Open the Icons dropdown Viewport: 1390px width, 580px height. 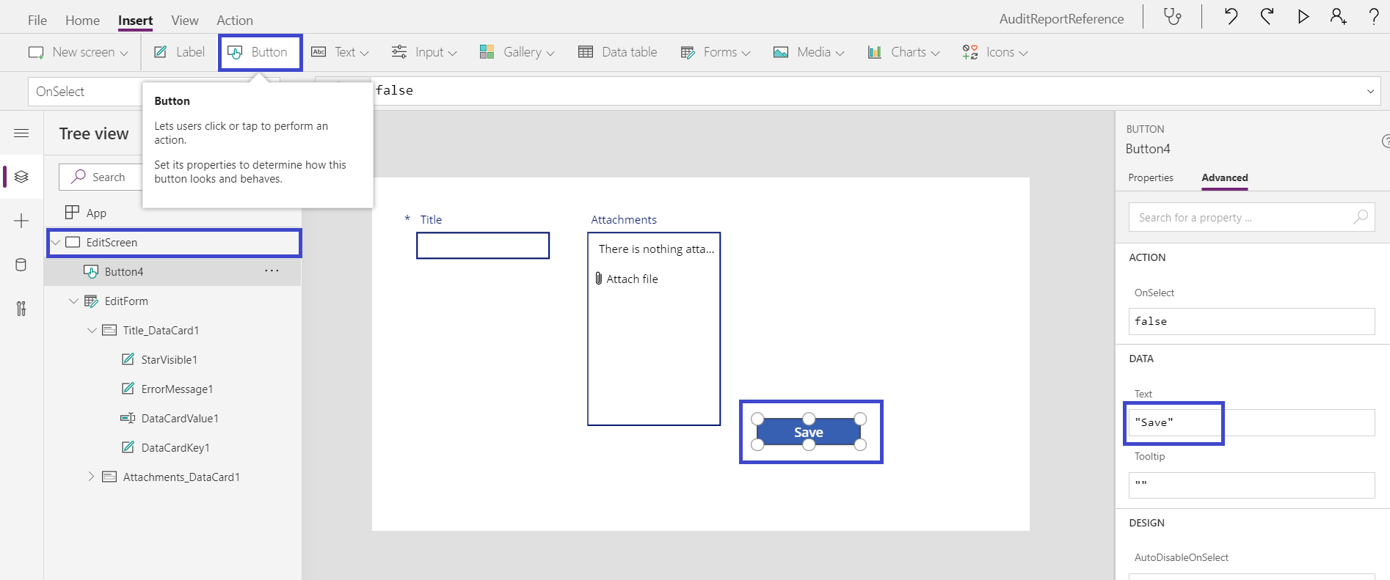(995, 52)
